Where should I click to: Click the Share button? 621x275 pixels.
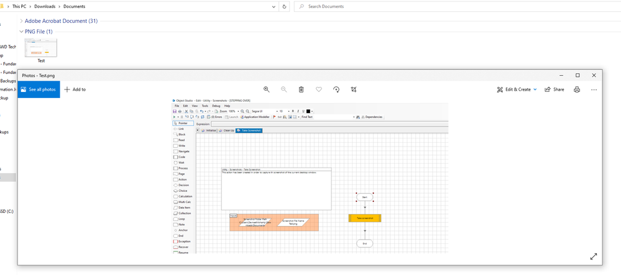pyautogui.click(x=555, y=89)
